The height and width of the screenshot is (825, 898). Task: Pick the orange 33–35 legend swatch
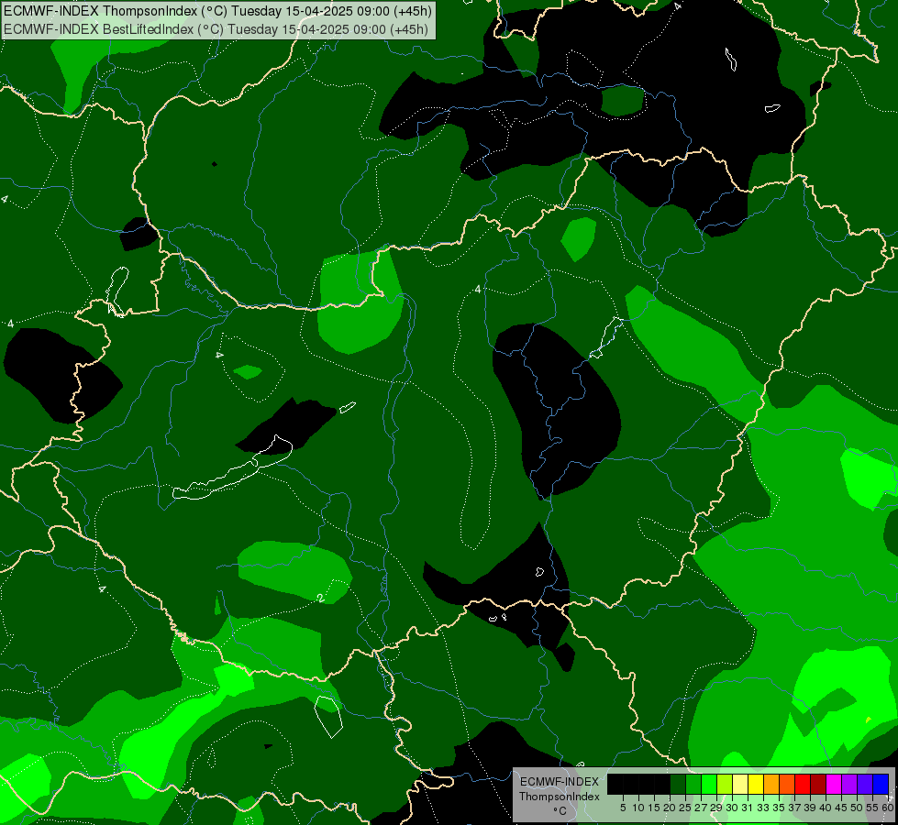tap(771, 784)
